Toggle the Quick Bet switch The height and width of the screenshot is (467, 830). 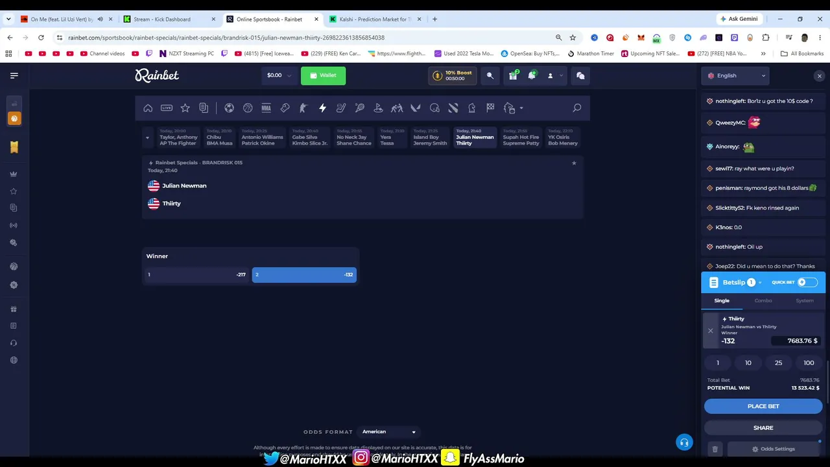tap(807, 282)
